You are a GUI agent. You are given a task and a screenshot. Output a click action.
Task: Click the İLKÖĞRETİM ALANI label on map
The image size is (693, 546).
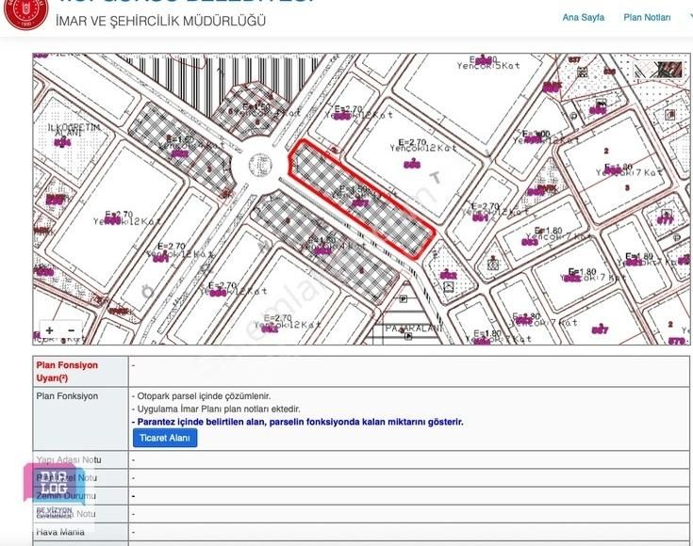coord(74,130)
